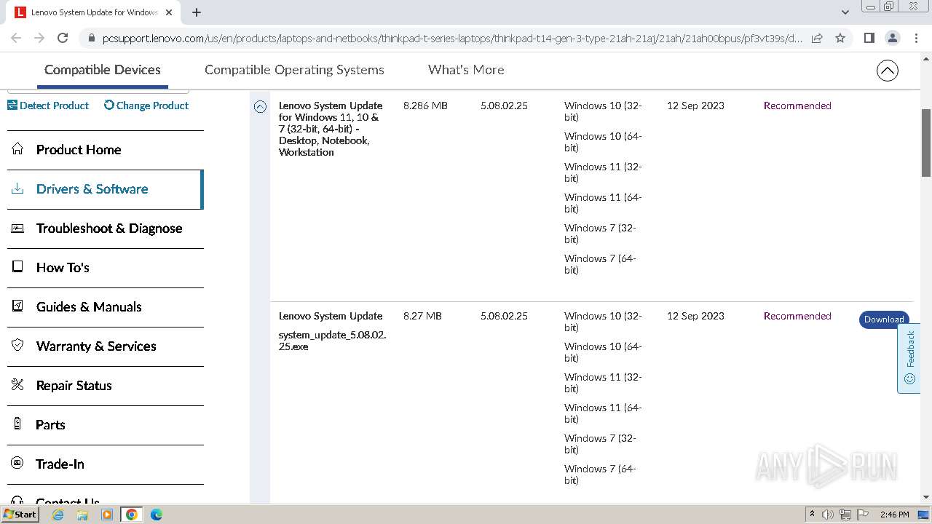Screen dimensions: 932x524
Task: Open File Explorer from taskbar
Action: [82, 515]
